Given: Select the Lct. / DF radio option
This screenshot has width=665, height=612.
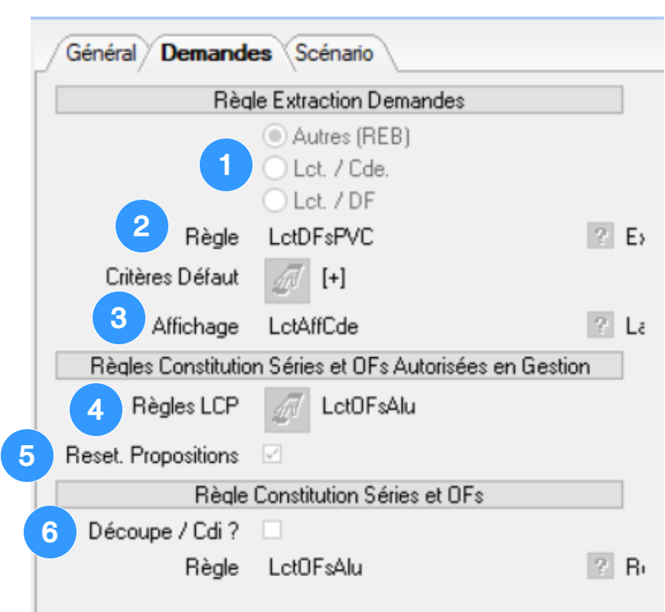Looking at the screenshot, I should click(x=273, y=201).
